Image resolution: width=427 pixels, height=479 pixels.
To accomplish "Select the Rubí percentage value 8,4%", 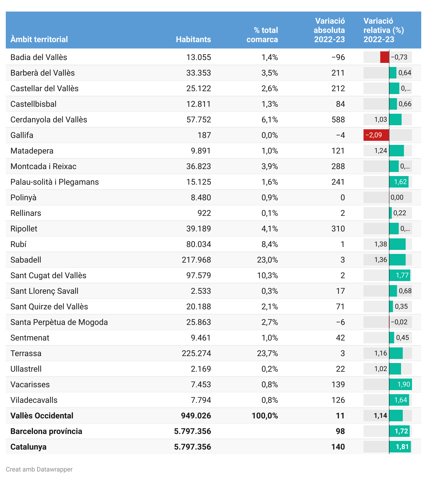I will tap(269, 244).
